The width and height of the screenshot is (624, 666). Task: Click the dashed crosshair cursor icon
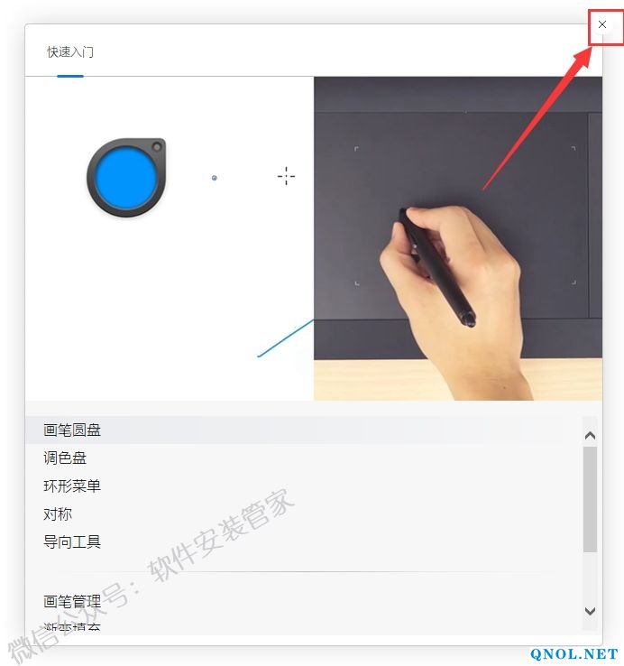tap(286, 176)
